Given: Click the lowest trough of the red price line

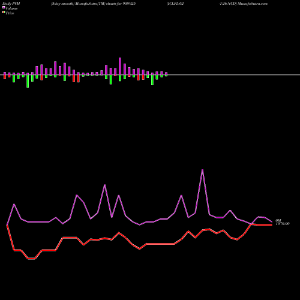Looking at the screenshot, I should click(x=31, y=259).
